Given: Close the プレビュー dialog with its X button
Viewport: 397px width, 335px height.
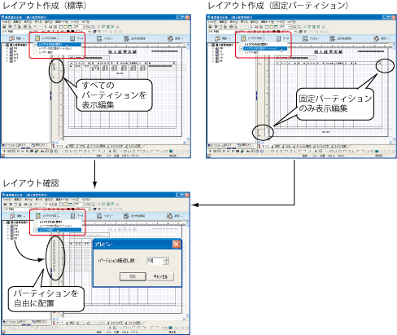Looking at the screenshot, I should (x=177, y=245).
